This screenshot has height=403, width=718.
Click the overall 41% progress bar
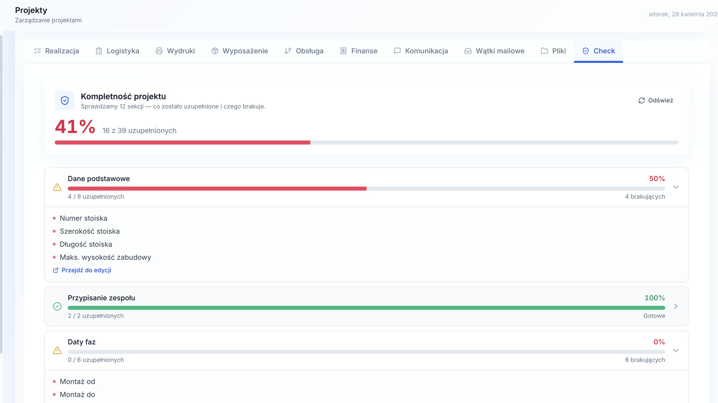366,142
